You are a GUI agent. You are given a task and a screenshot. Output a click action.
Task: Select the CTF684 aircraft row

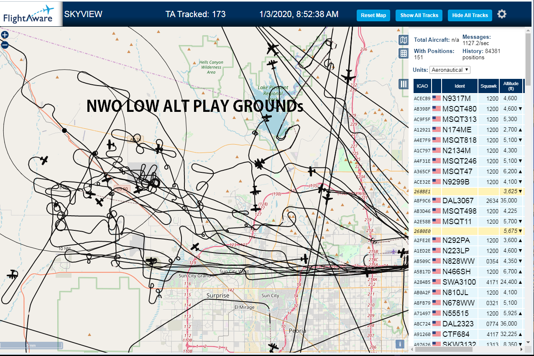point(468,334)
